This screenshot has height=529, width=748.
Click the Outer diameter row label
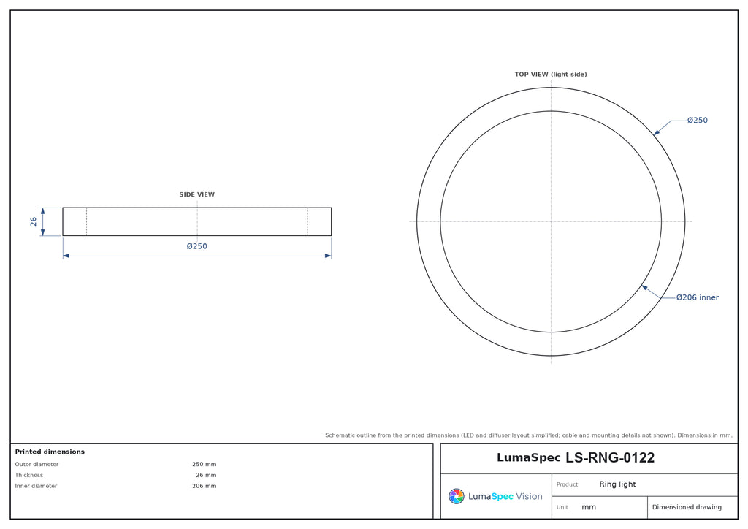click(x=37, y=464)
